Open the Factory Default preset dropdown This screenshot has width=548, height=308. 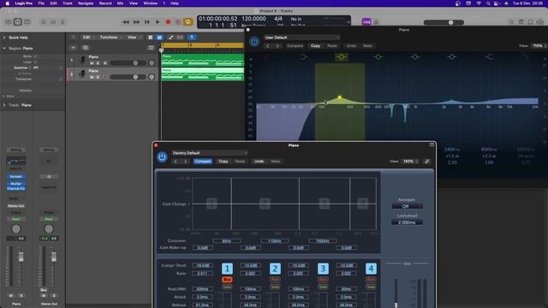(210, 153)
